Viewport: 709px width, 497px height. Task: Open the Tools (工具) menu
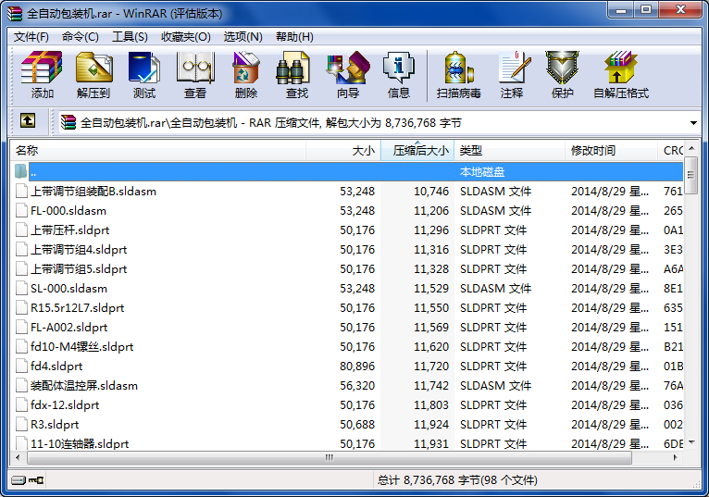point(130,37)
